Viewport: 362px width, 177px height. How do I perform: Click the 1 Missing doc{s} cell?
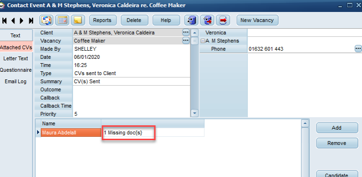coord(152,133)
